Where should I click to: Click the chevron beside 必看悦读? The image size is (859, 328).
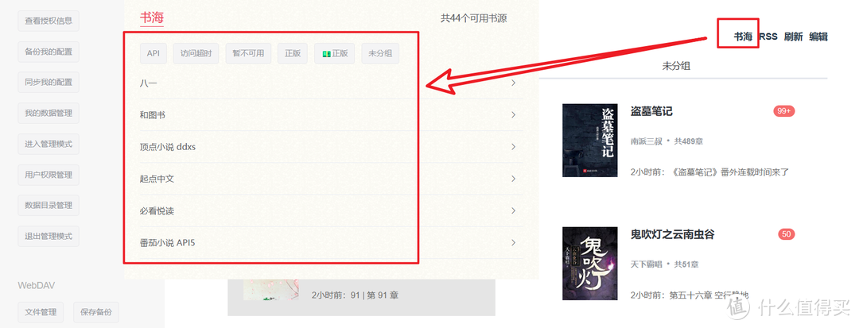[513, 210]
